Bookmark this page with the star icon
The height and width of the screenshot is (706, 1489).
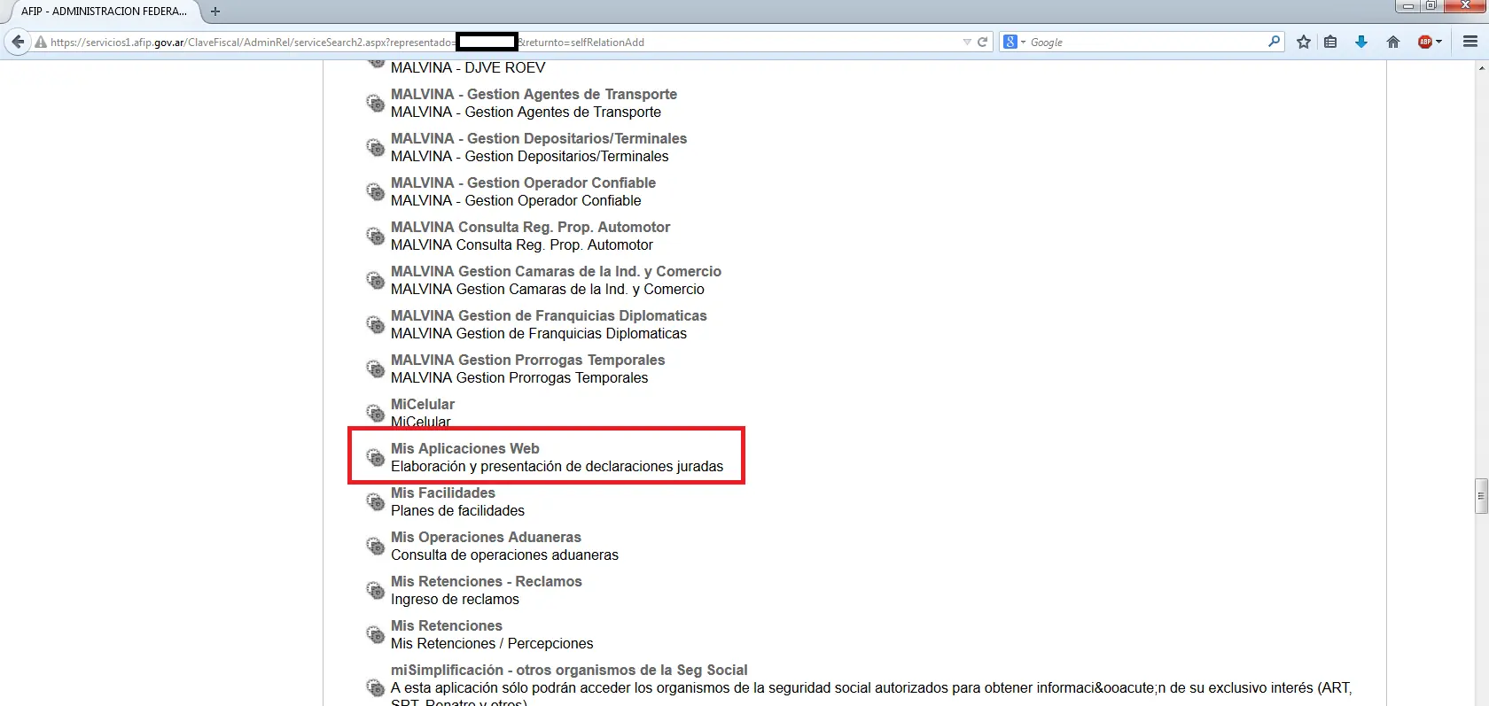coord(1304,42)
